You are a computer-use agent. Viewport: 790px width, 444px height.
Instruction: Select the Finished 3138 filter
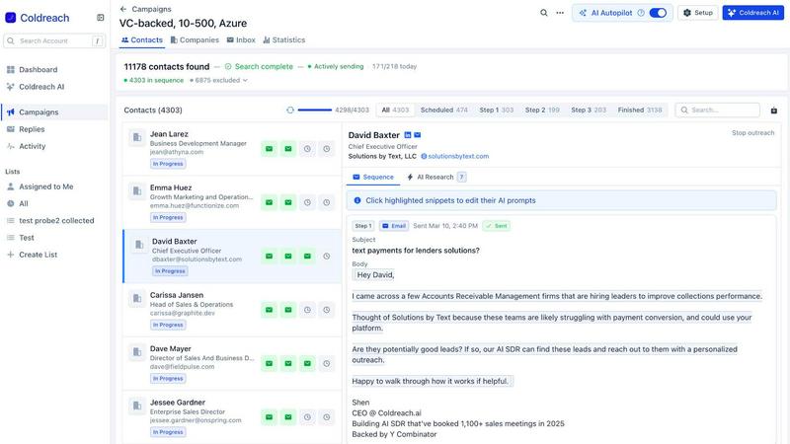click(640, 111)
